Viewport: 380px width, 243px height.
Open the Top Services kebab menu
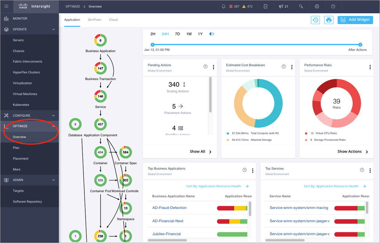tap(370, 170)
